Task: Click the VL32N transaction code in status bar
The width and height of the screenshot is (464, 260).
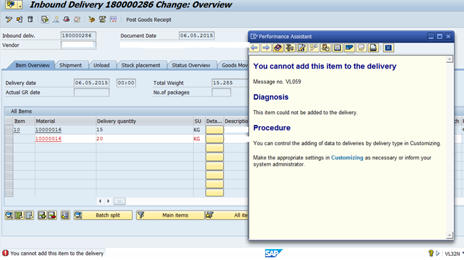Action: click(x=452, y=254)
